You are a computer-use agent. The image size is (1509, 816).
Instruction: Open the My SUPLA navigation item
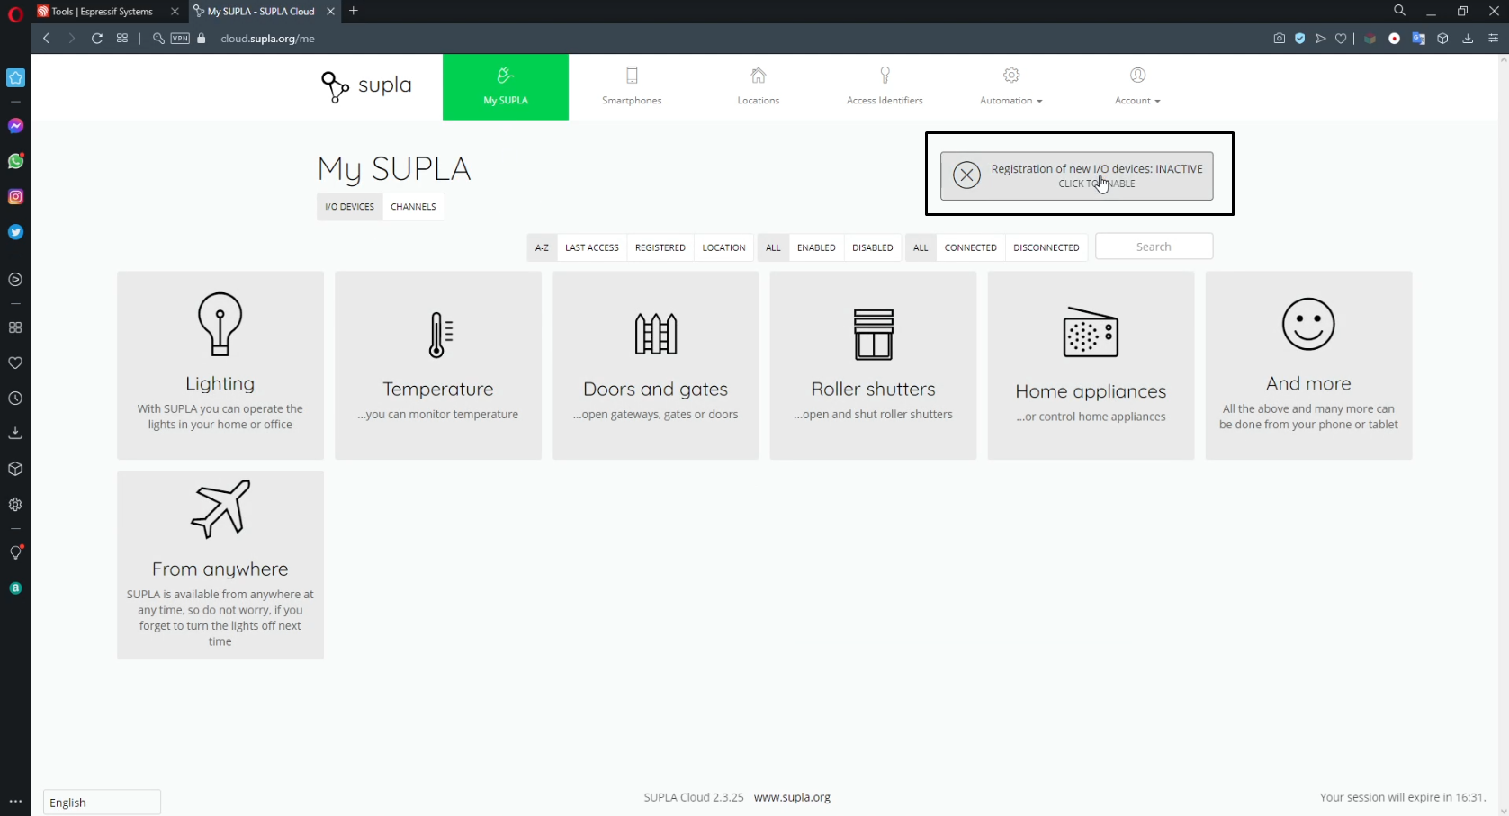coord(506,87)
